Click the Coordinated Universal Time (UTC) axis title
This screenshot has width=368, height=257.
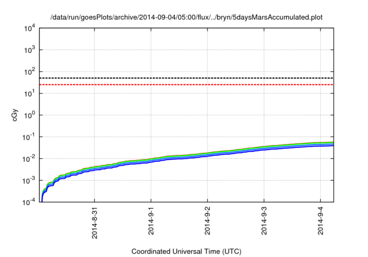186,252
